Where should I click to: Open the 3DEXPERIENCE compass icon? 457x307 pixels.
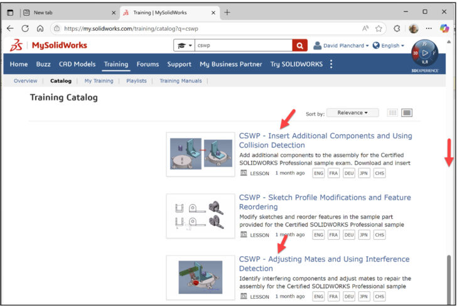pyautogui.click(x=424, y=53)
